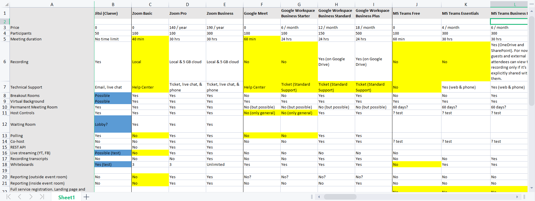
Task: Select the 'Zoom Pro' header cell
Action: (187, 13)
